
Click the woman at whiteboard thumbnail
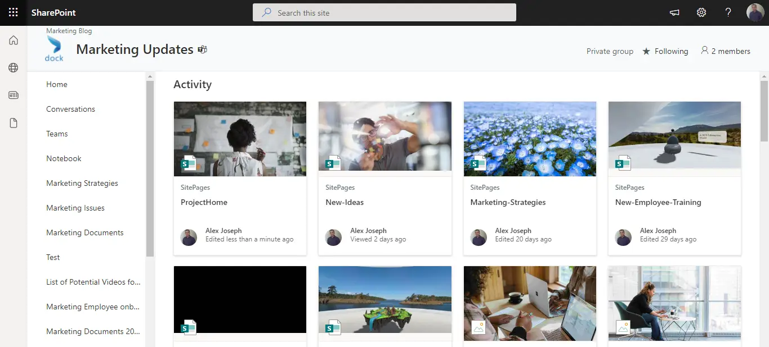click(240, 139)
